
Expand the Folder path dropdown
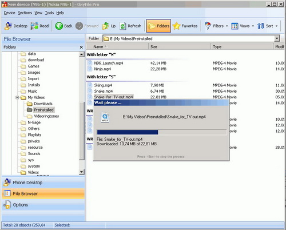tap(277, 38)
